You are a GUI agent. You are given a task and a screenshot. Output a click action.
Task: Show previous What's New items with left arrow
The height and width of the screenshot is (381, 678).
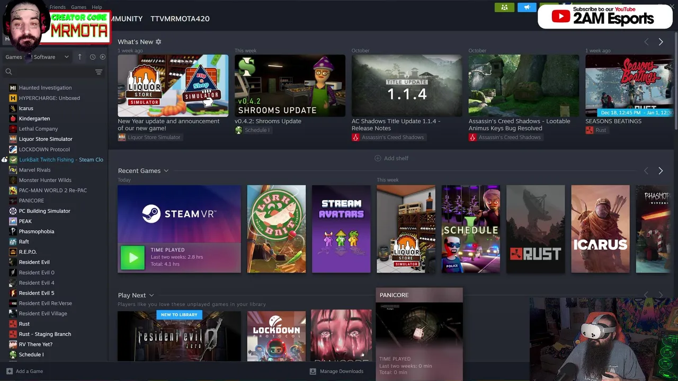[x=646, y=42]
